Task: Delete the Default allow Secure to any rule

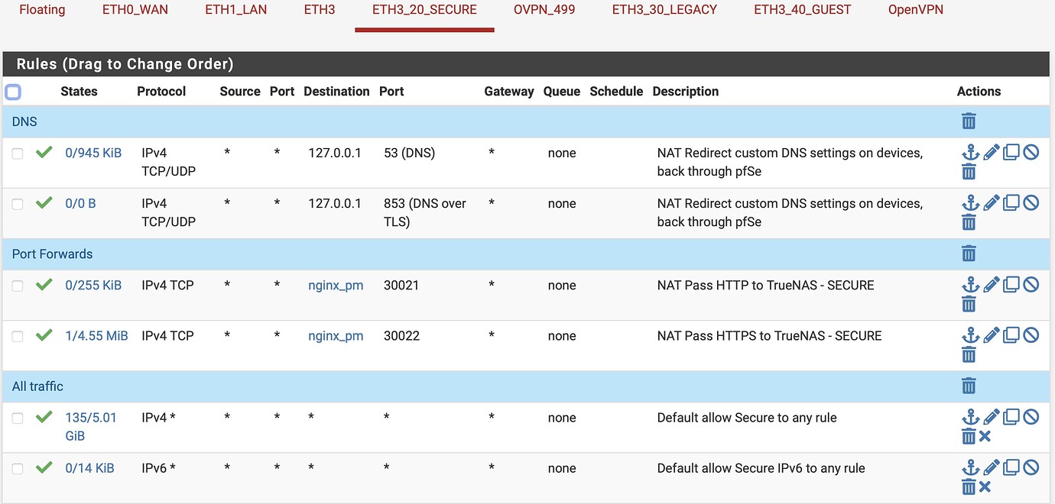Action: [x=969, y=436]
